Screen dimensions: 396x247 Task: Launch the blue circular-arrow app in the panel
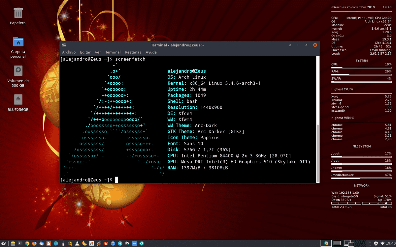click(x=113, y=243)
